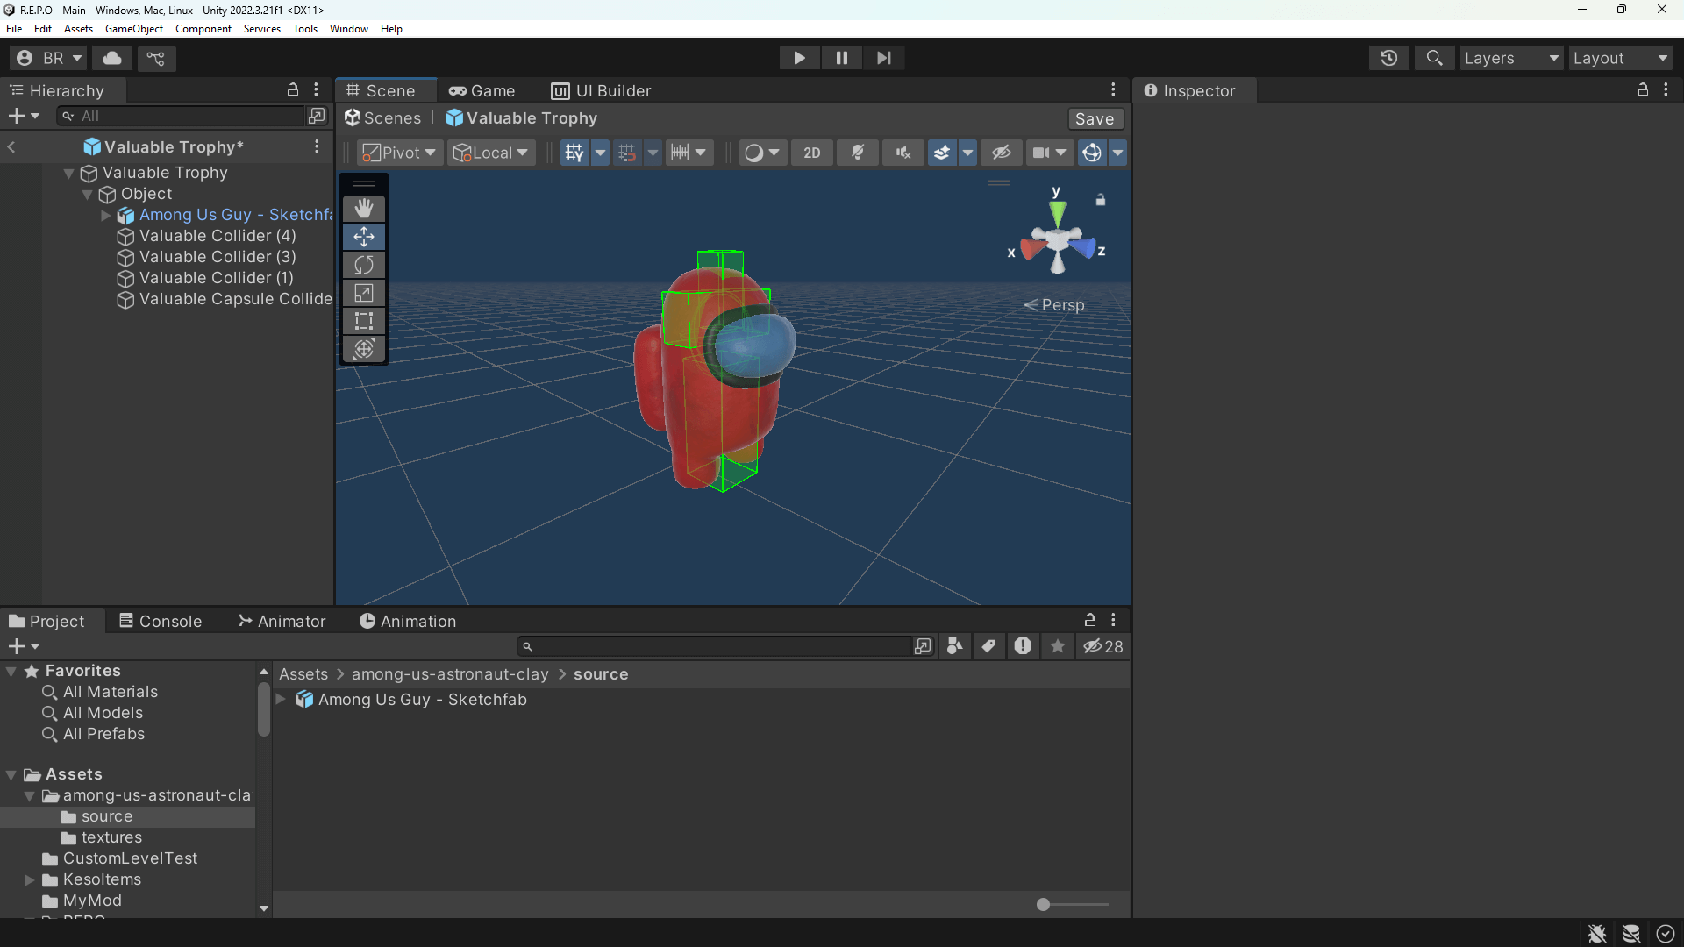This screenshot has height=947, width=1684.
Task: Select the Rect Transform tool
Action: [363, 320]
